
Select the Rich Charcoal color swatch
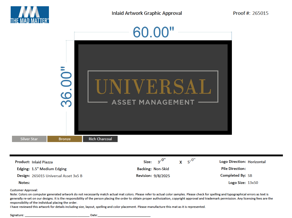pos(100,139)
